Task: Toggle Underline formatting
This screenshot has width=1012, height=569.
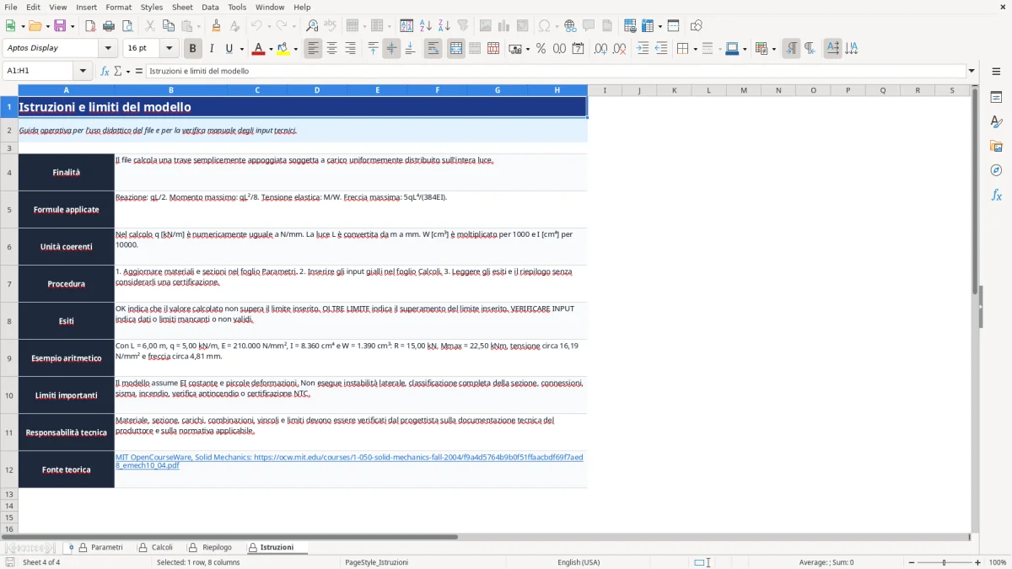Action: [229, 49]
